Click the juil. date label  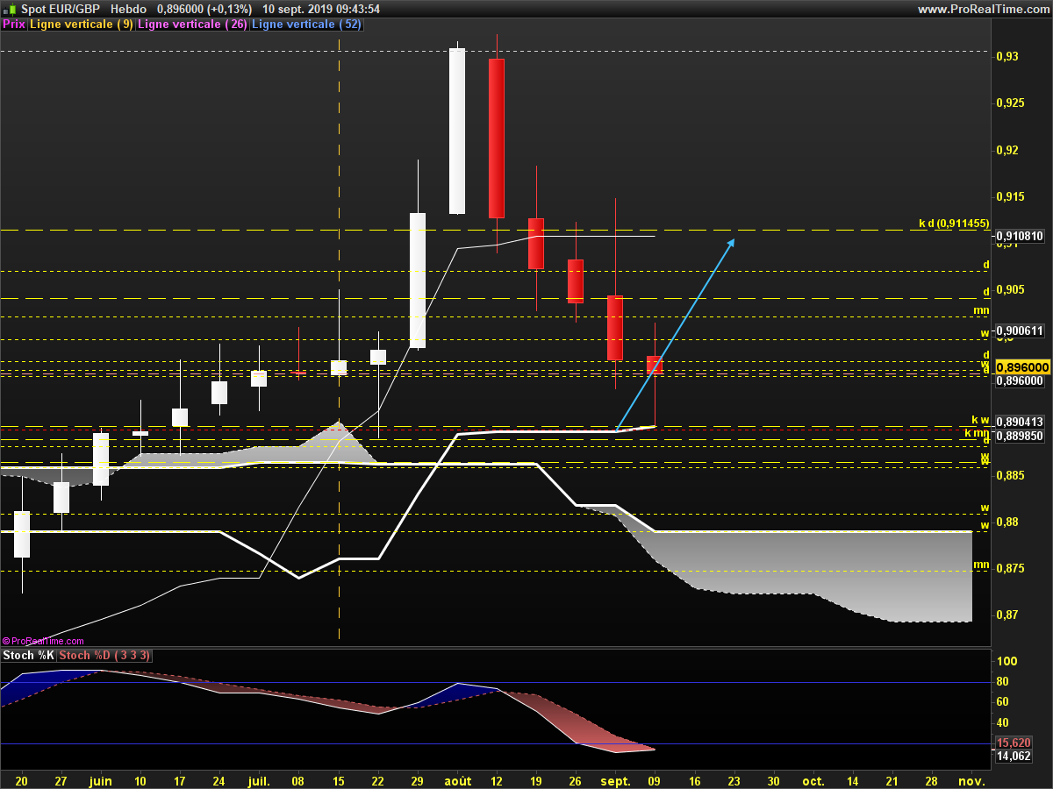pos(259,780)
